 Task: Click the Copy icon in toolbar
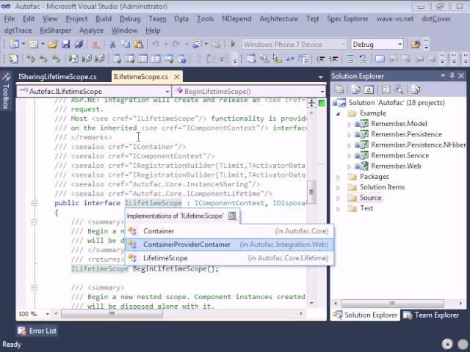(126, 44)
